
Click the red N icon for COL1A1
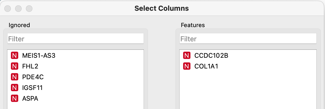tap(187, 66)
